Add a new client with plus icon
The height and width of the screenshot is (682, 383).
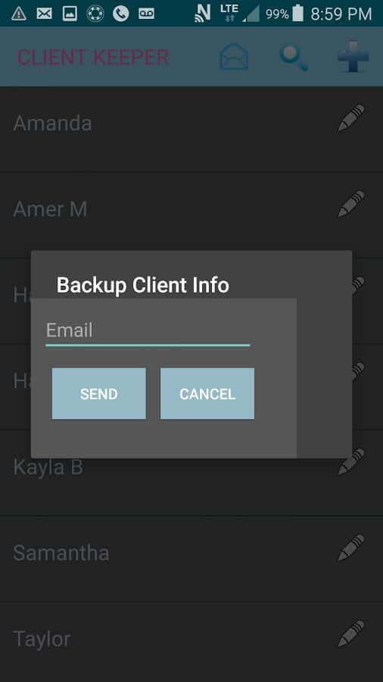click(353, 57)
